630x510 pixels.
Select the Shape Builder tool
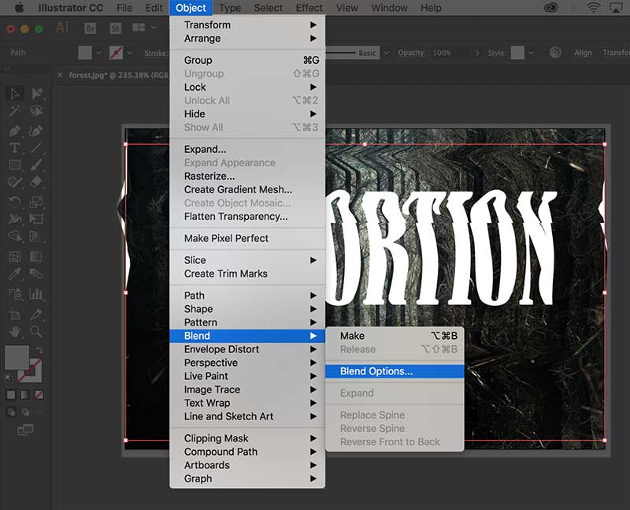(x=15, y=236)
